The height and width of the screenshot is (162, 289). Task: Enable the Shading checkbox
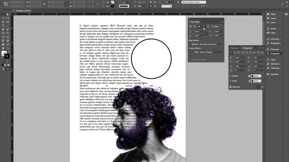click(x=230, y=76)
